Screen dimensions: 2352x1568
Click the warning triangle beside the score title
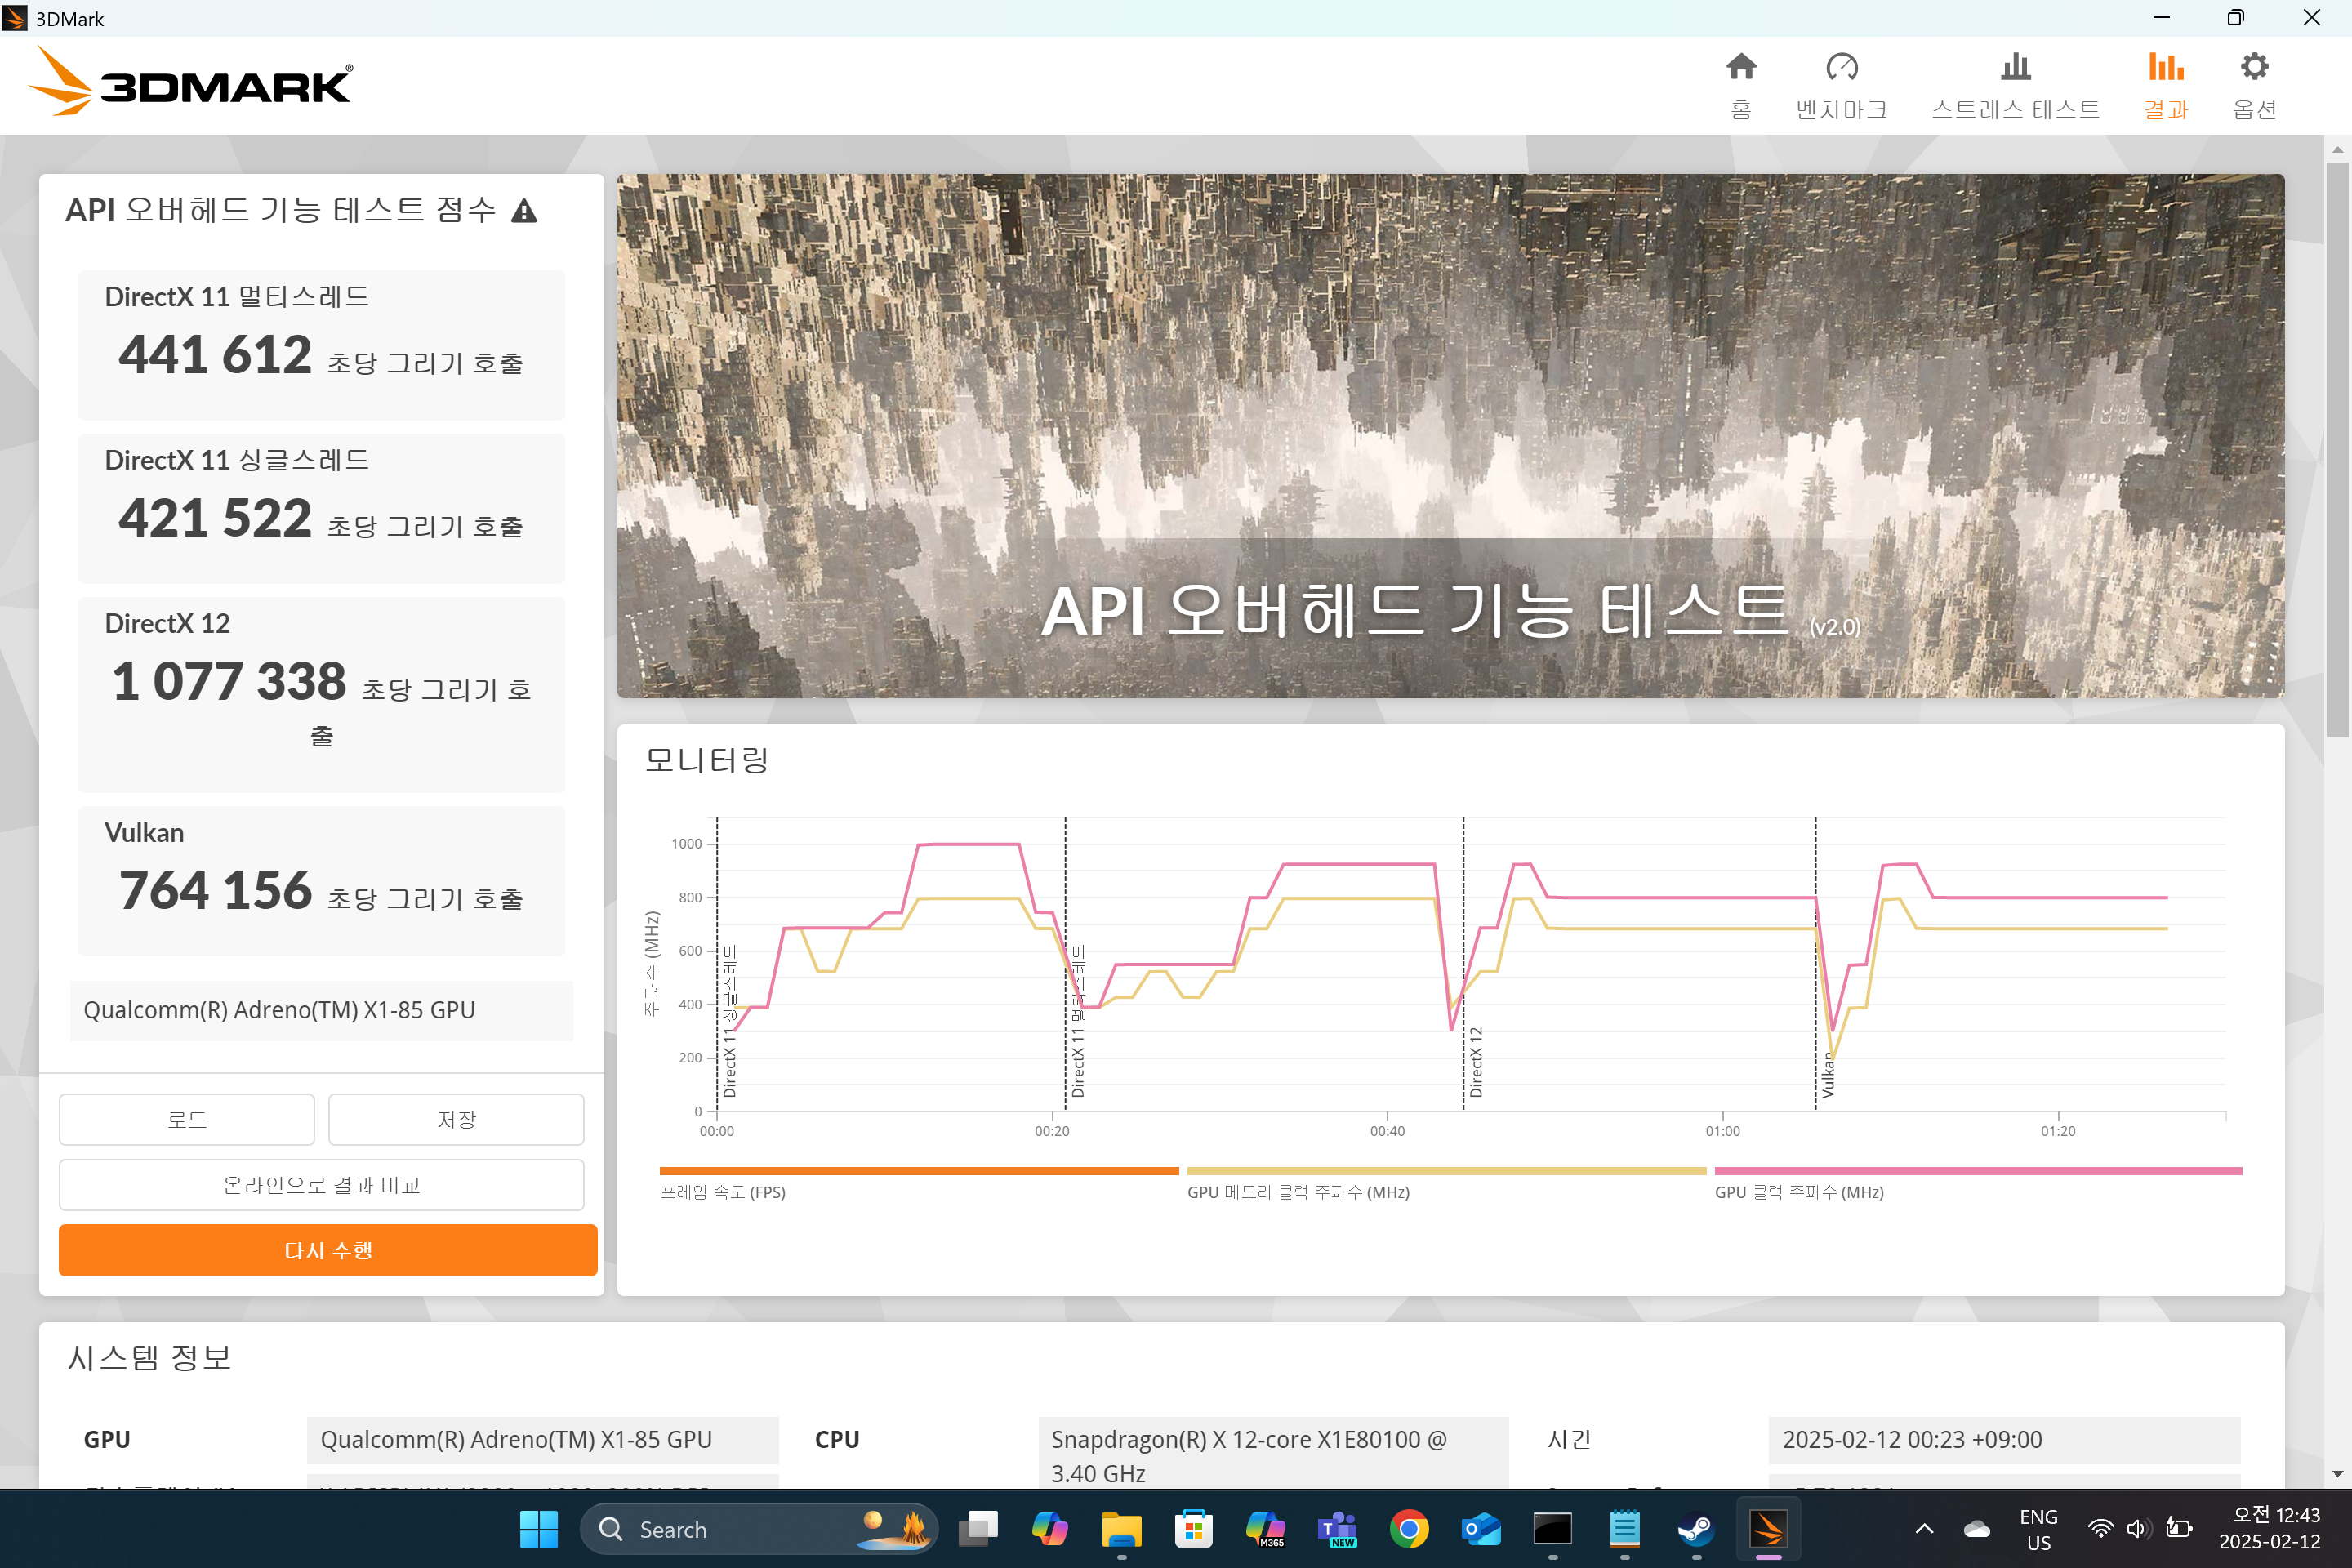click(x=524, y=211)
